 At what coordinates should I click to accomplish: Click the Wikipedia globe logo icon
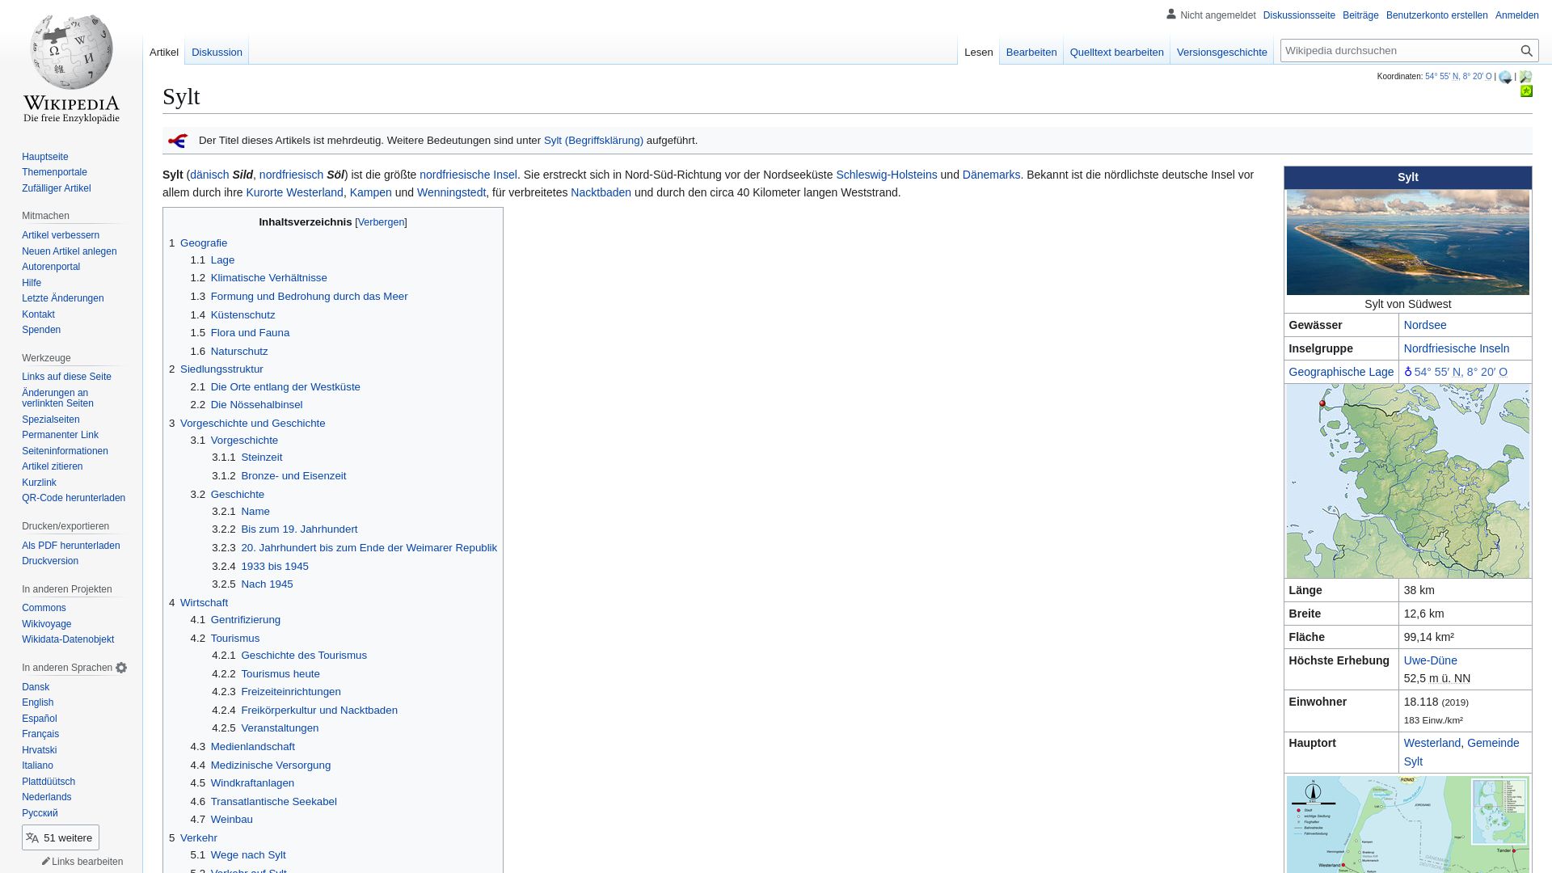pyautogui.click(x=71, y=59)
